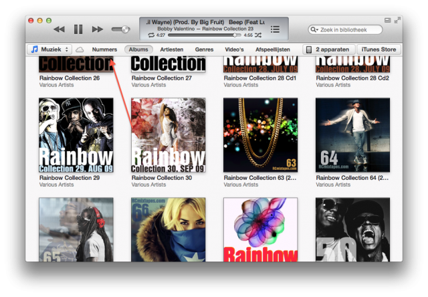Toggle repeat icon in now playing display
The height and width of the screenshot is (297, 428).
[151, 35]
